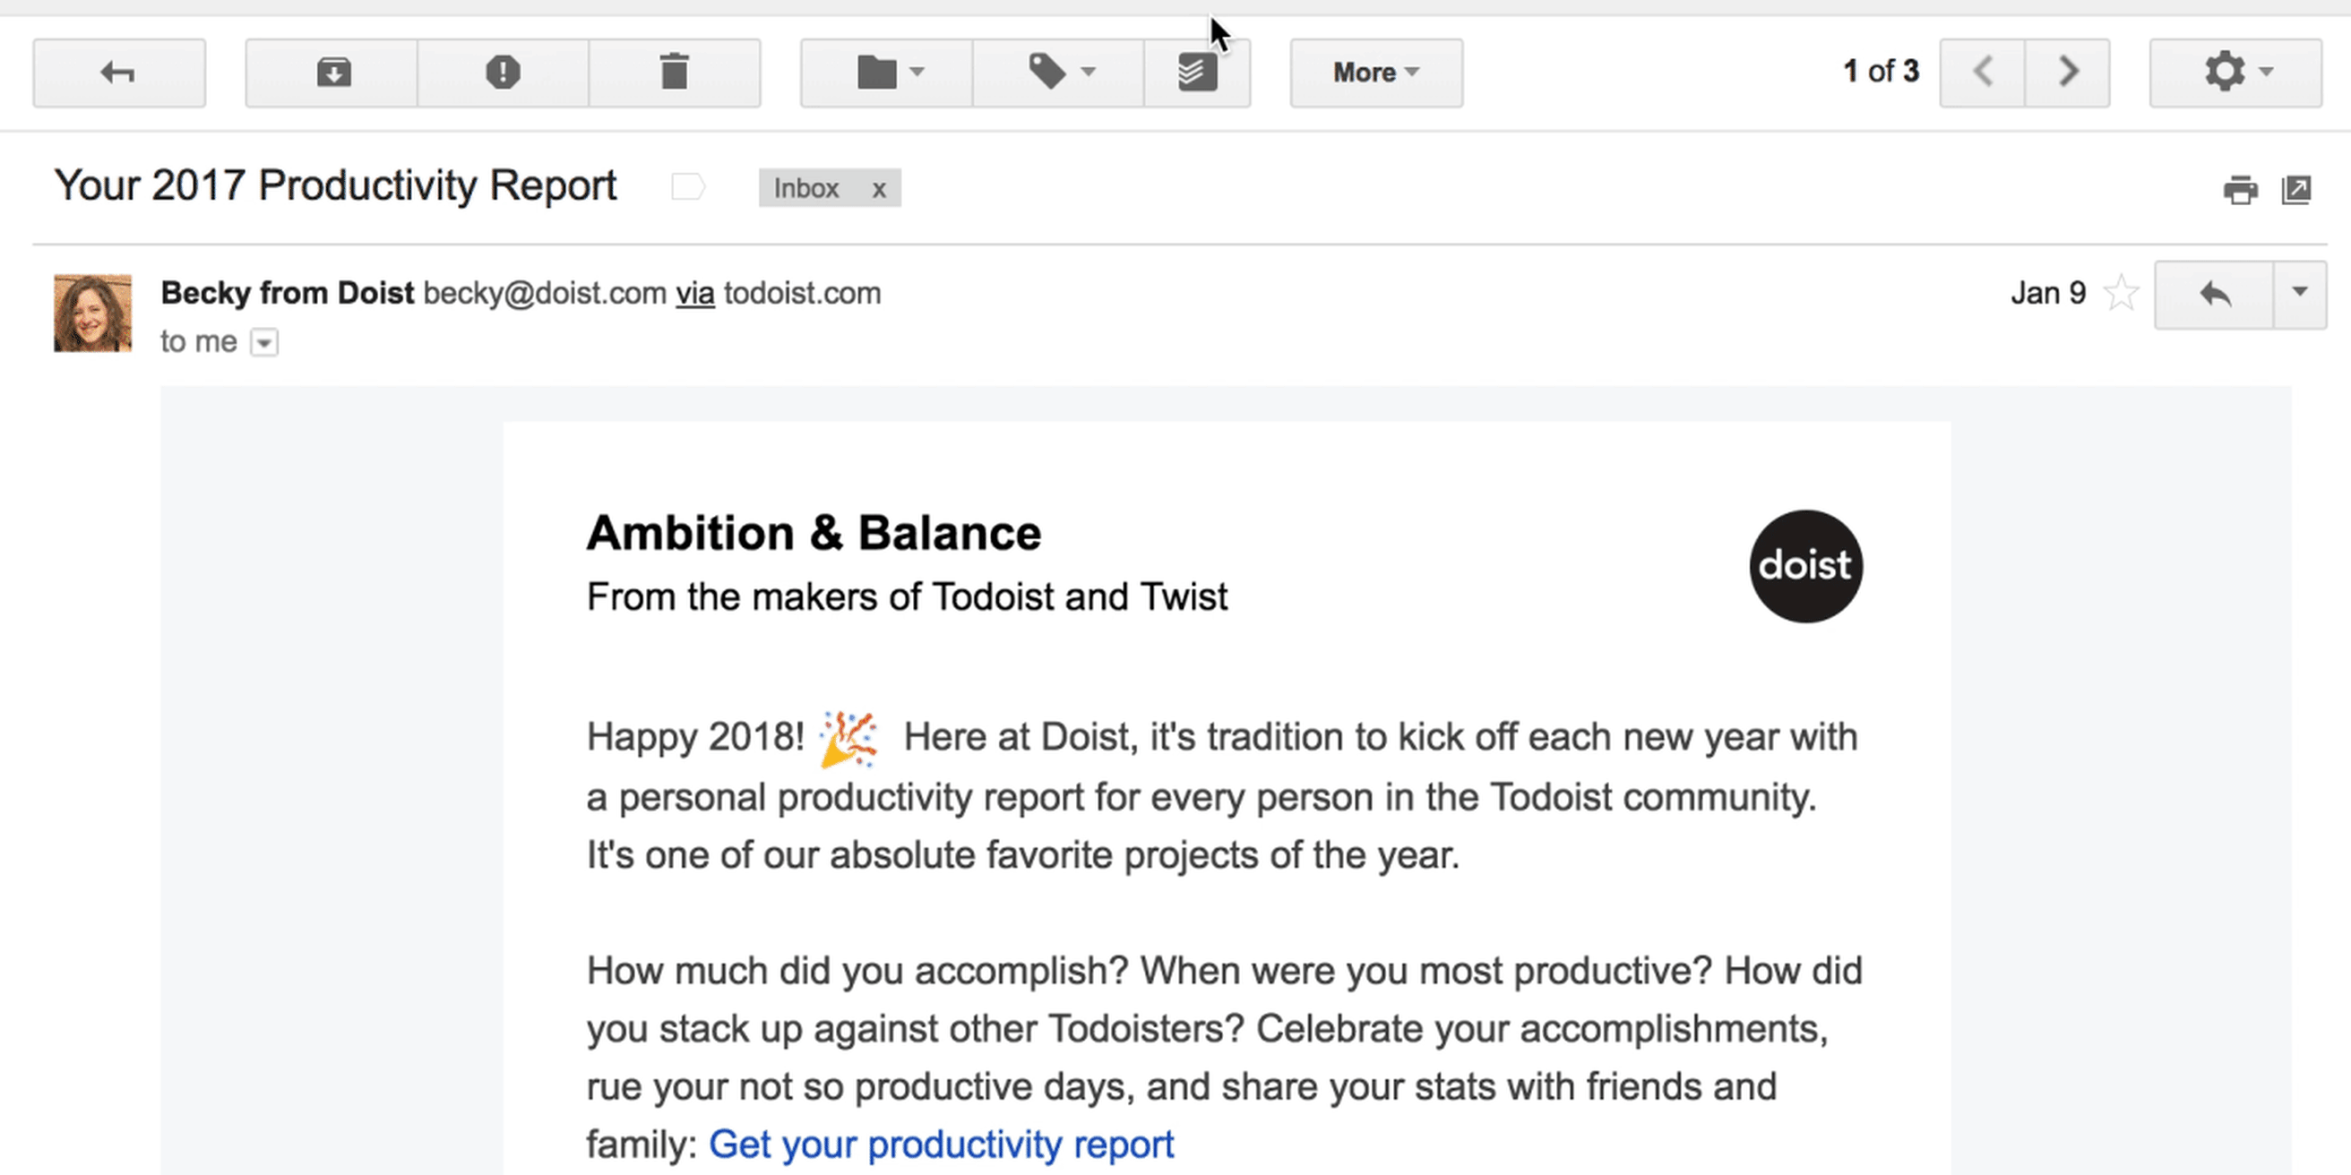Reply using the arrow button

coord(2214,294)
